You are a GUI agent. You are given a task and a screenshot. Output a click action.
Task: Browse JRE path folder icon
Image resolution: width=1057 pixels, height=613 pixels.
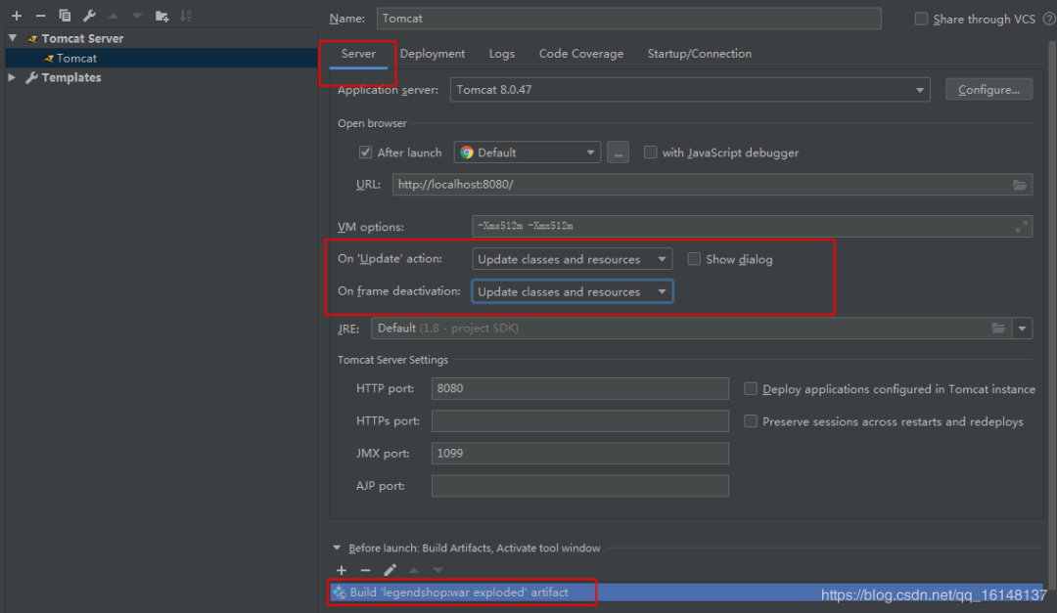click(998, 328)
